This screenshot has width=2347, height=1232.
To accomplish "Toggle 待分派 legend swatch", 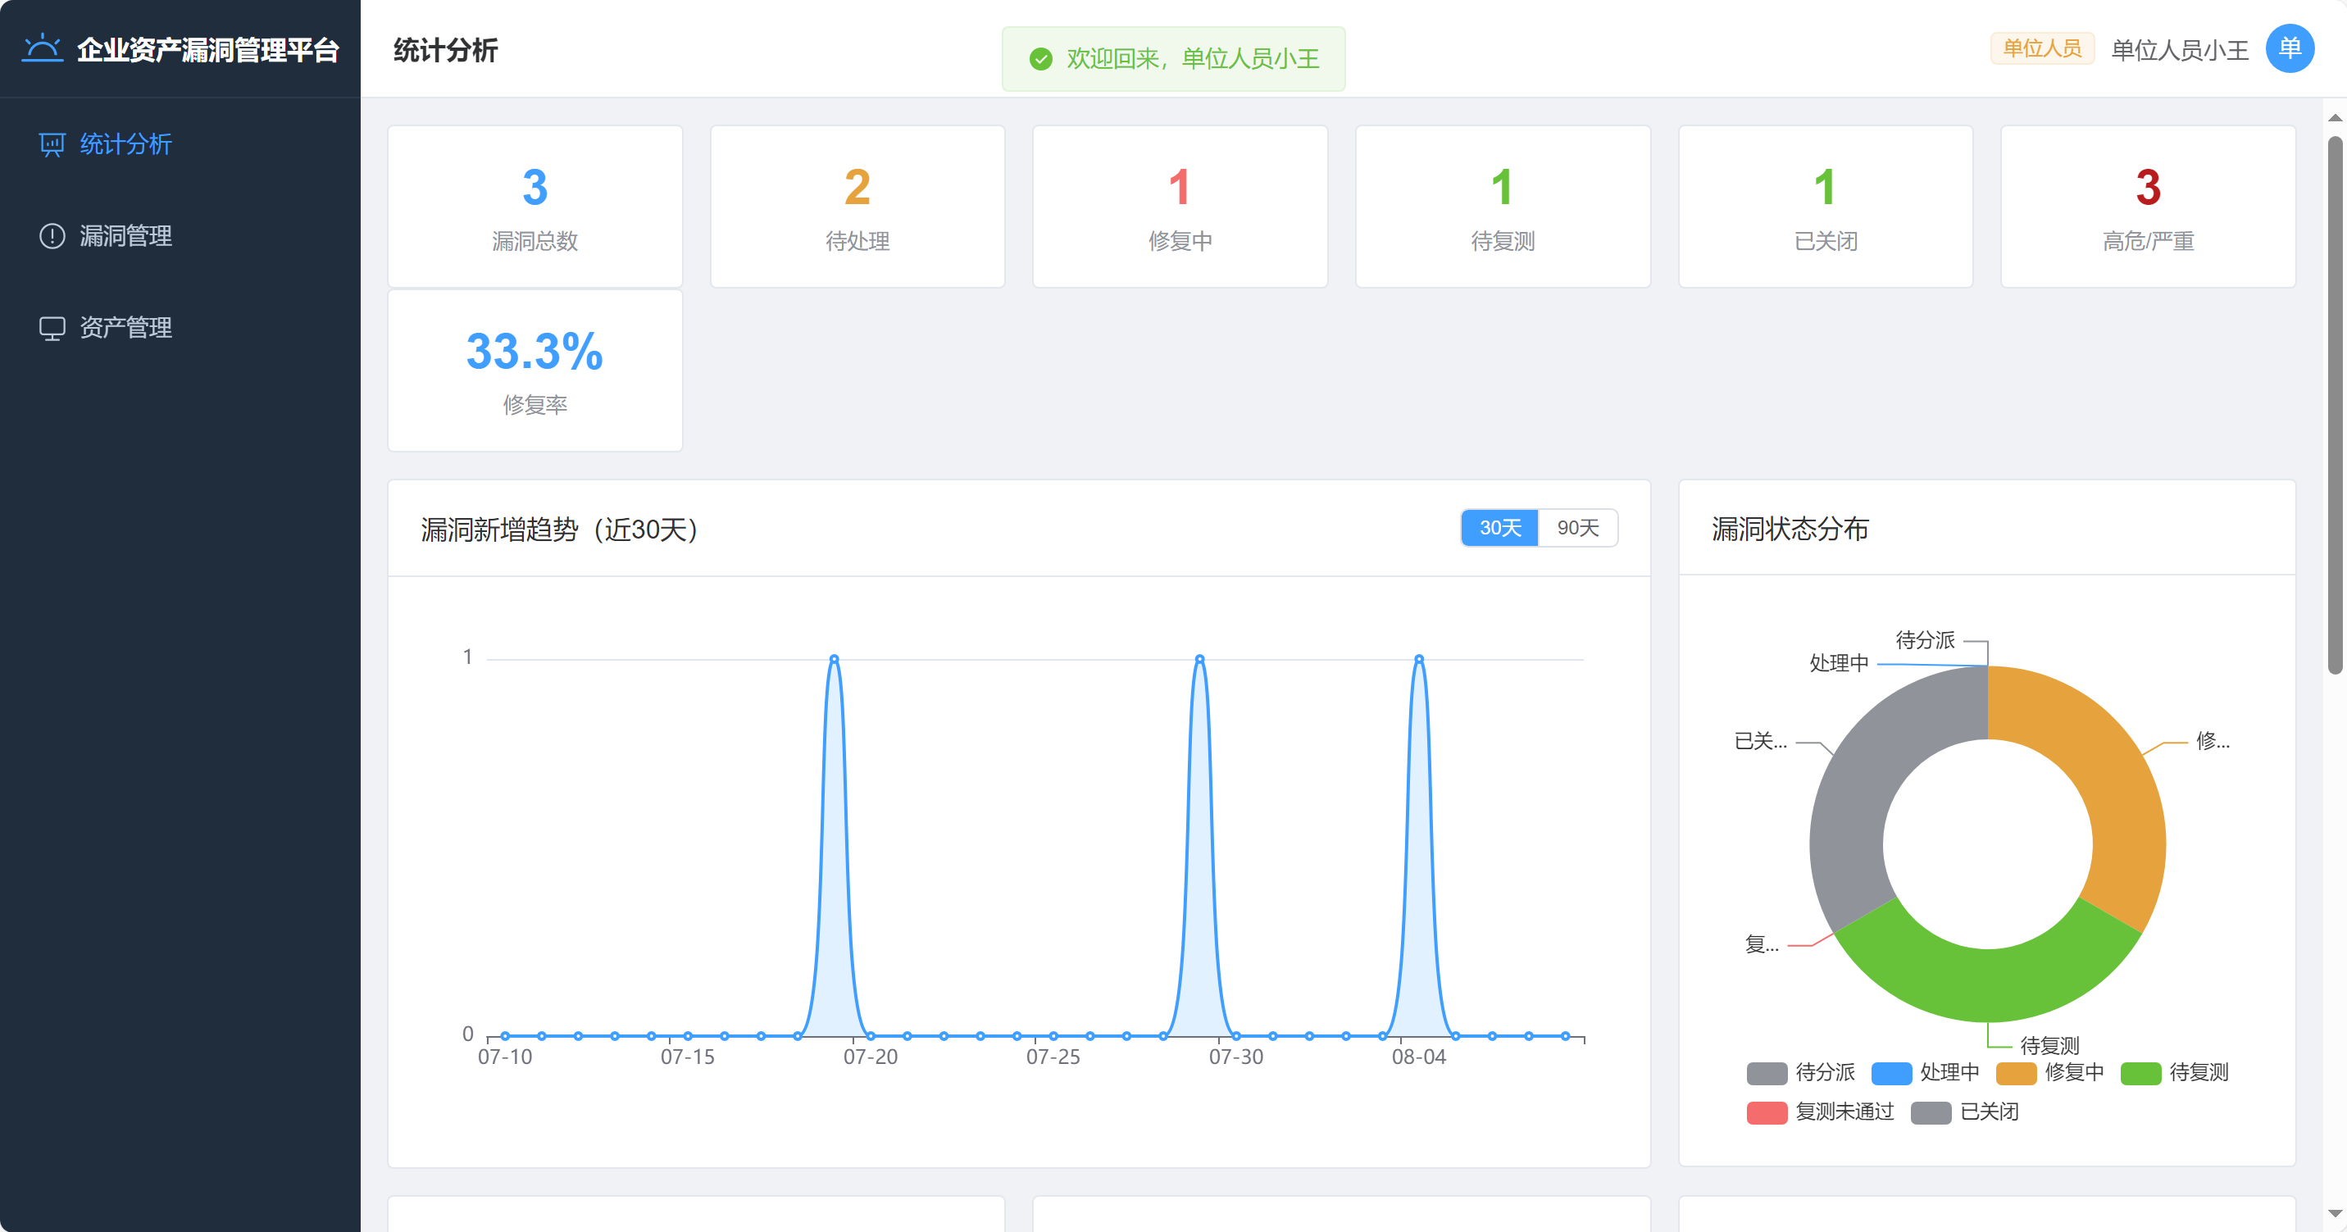I will coord(1767,1074).
